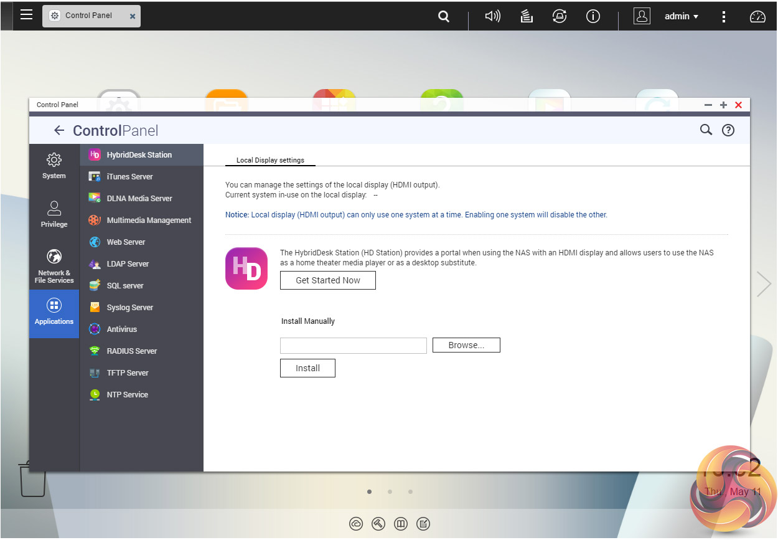
Task: Click the circled book icon in bottom bar
Action: (x=401, y=524)
